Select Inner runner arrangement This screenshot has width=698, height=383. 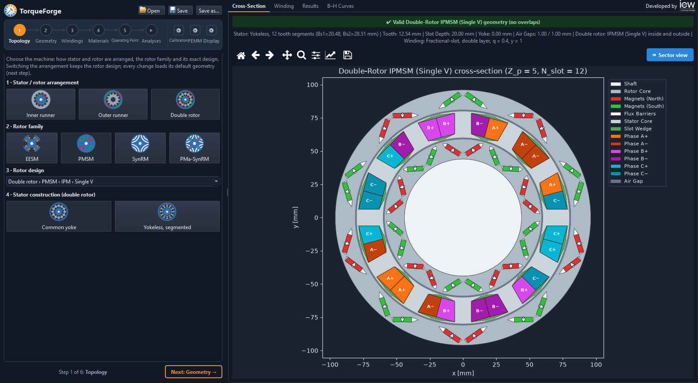click(41, 104)
